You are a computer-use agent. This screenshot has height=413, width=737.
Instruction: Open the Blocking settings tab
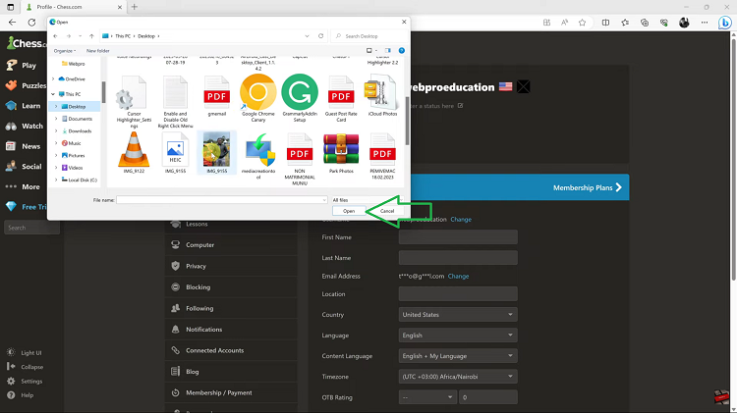231,287
